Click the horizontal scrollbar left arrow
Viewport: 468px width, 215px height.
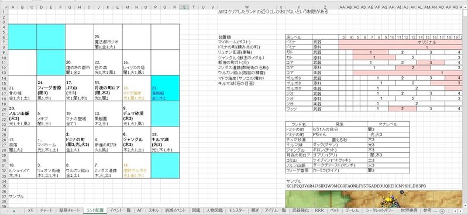pos(455,211)
